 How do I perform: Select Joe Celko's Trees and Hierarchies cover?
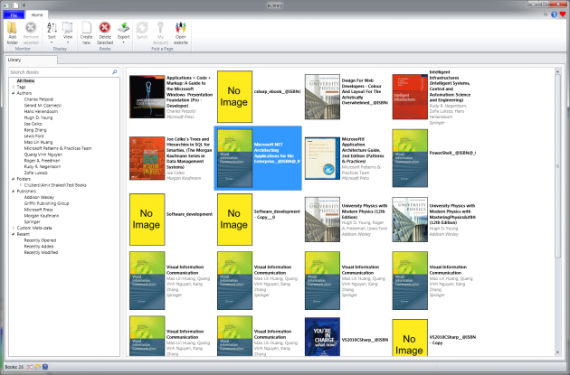147,158
